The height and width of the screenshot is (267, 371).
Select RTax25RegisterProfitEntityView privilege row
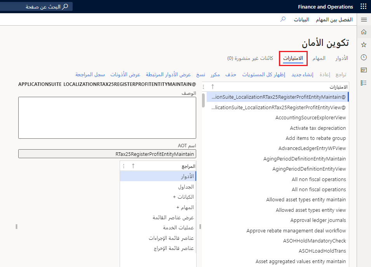(277, 108)
